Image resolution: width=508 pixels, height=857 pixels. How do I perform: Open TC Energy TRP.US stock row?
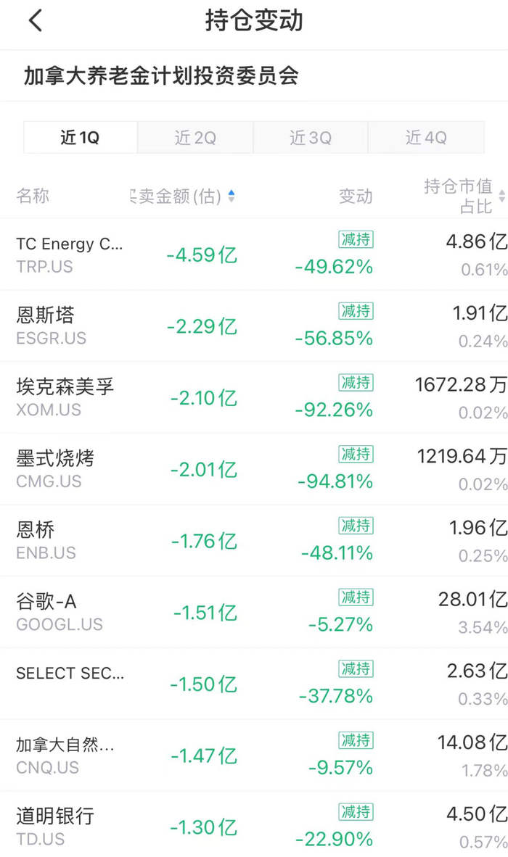tap(70, 254)
